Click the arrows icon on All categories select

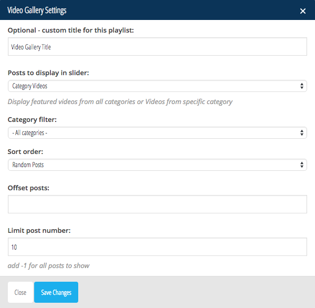[x=302, y=132]
